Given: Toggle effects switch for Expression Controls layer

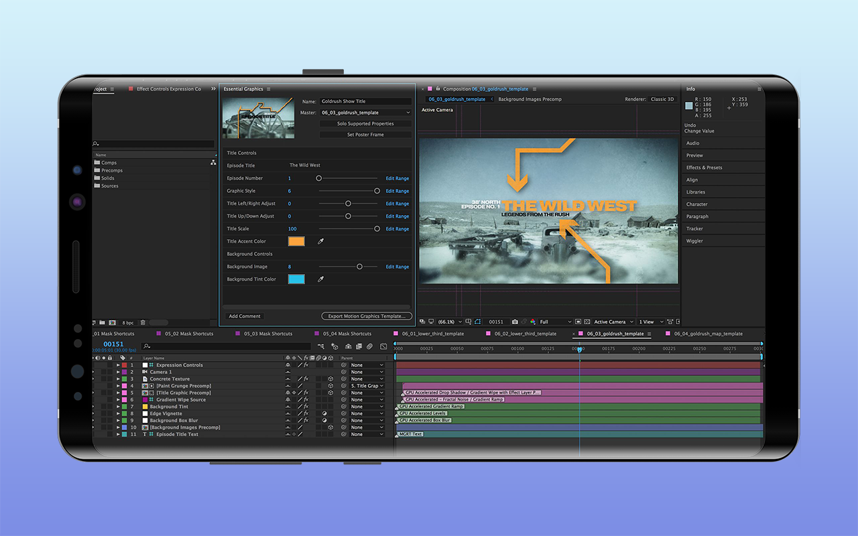Looking at the screenshot, I should pyautogui.click(x=306, y=365).
